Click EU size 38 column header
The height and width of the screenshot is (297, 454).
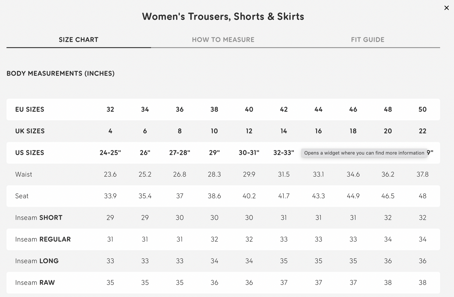pos(214,109)
